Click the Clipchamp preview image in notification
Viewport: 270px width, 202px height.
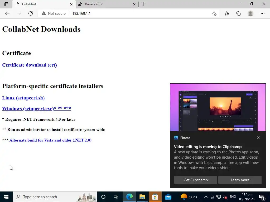[218, 107]
